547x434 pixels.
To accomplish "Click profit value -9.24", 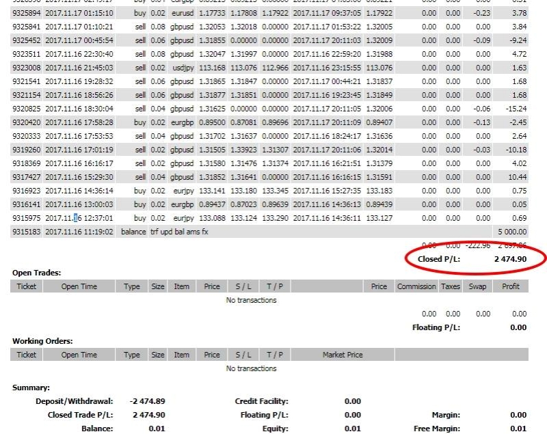I will point(518,40).
